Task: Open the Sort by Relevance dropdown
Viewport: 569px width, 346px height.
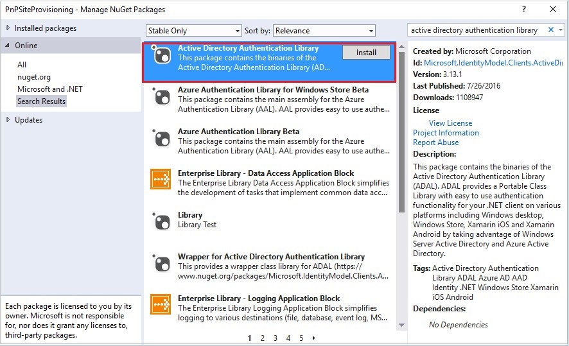Action: (324, 30)
